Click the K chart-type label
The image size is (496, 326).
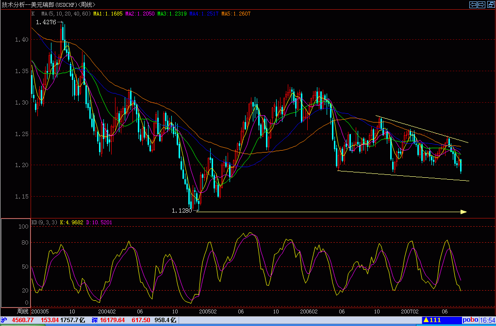33,14
